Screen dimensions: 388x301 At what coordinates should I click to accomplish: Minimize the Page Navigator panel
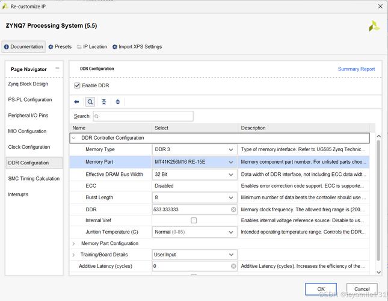tap(57, 68)
